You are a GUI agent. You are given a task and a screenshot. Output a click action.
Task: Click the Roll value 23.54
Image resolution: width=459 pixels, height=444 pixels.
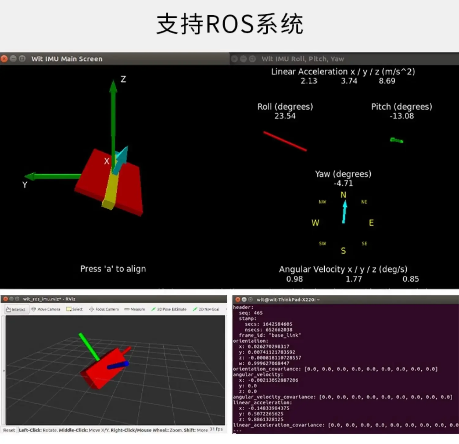pos(285,116)
